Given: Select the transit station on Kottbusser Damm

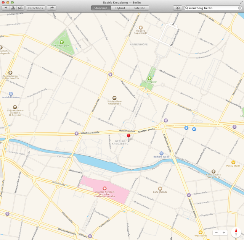Looking at the screenshot, I should pyautogui.click(x=189, y=195).
